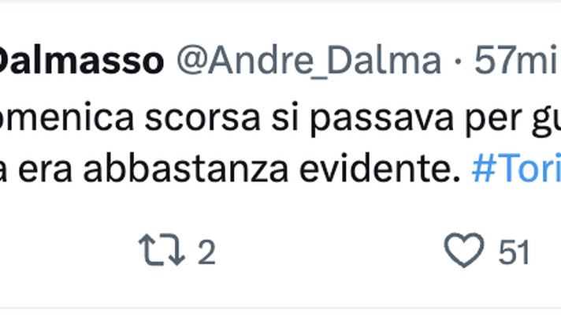The image size is (561, 317).
Task: Click the dot separator before the timestamp
Action: tap(457, 61)
